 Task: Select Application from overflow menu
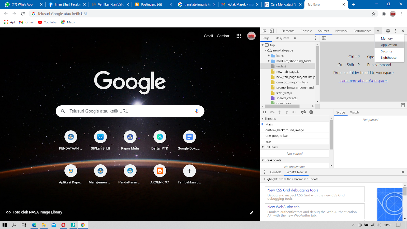[389, 45]
